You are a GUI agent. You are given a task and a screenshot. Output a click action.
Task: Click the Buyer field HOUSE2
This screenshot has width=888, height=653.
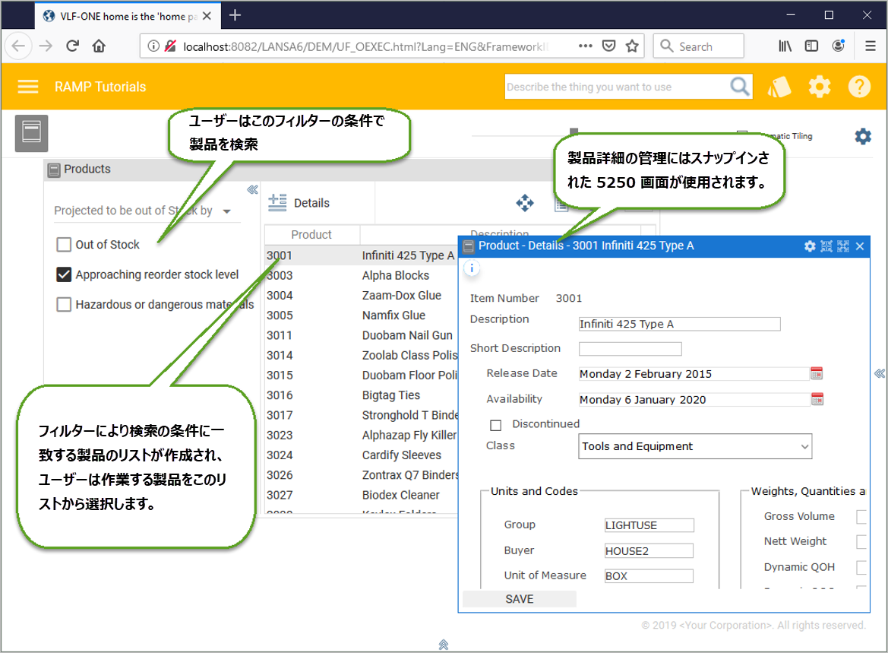pos(649,550)
